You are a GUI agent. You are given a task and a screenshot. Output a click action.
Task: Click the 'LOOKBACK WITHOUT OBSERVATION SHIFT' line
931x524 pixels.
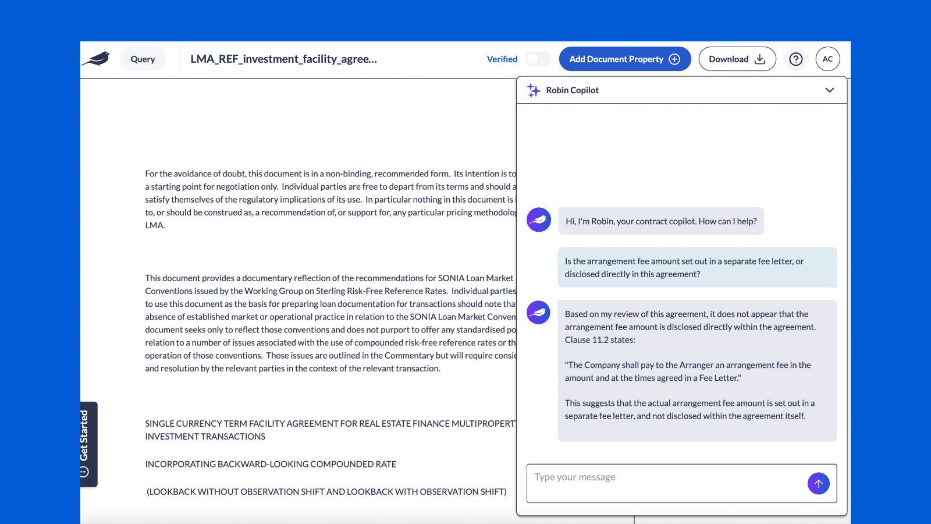tap(326, 492)
